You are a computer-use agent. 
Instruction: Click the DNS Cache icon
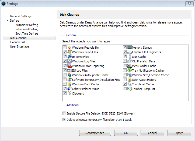pyautogui.click(x=130, y=57)
